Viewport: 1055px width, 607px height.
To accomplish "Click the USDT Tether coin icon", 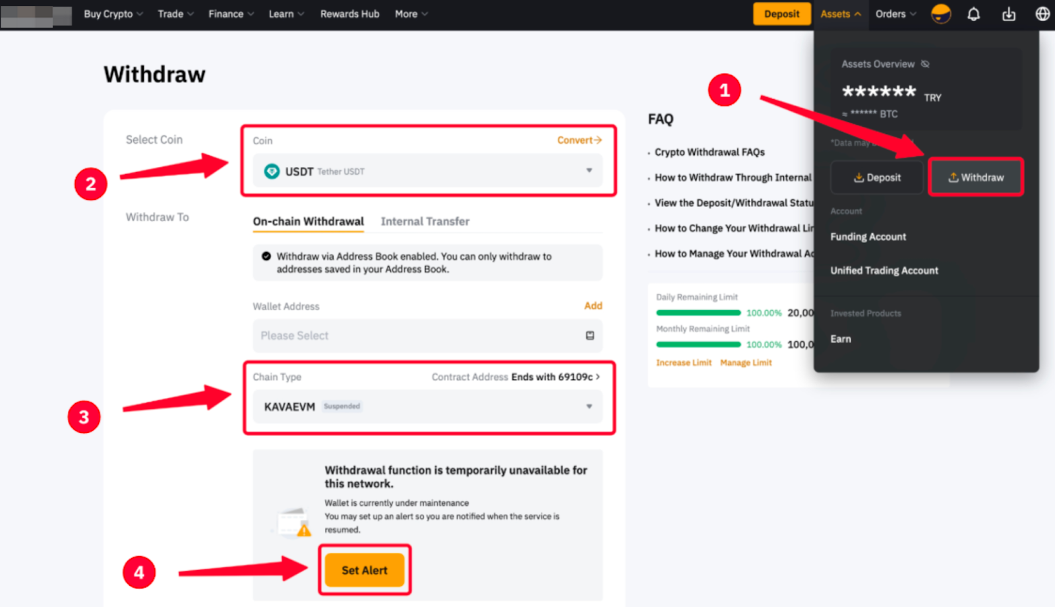I will [x=272, y=172].
